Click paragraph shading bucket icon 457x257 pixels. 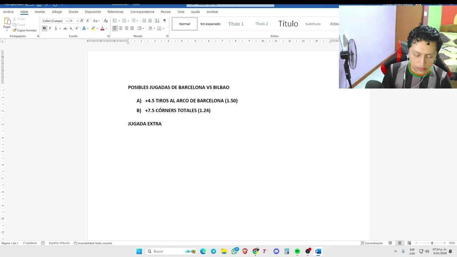point(150,28)
